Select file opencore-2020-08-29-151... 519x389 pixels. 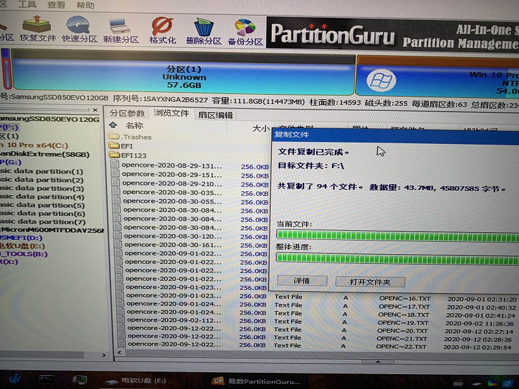pos(172,174)
